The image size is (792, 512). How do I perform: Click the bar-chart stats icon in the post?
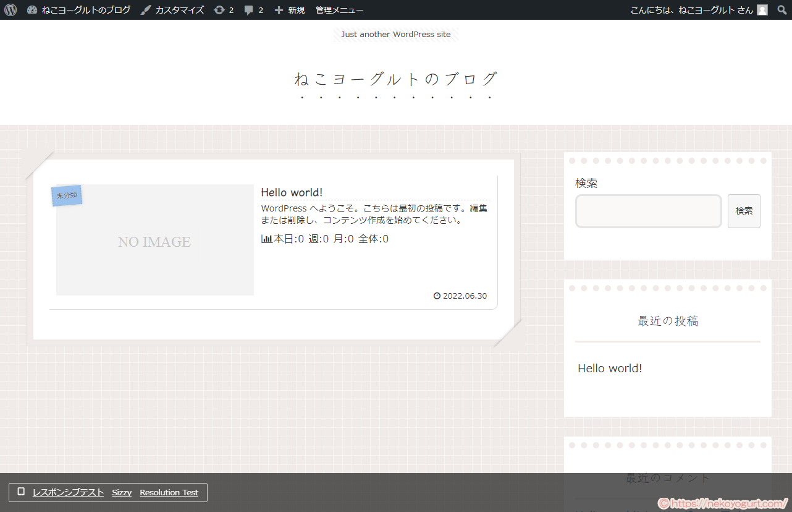pos(266,238)
